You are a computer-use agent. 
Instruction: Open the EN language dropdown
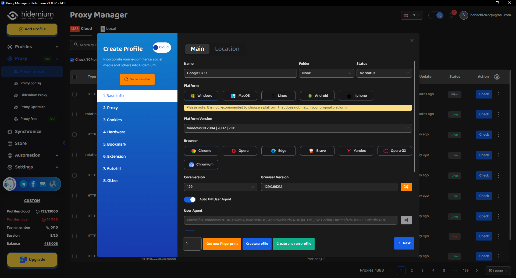click(412, 15)
